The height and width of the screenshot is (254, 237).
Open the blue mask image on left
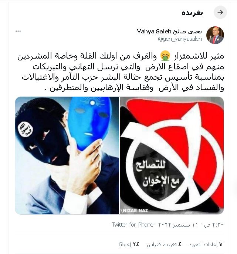[x=67, y=155]
